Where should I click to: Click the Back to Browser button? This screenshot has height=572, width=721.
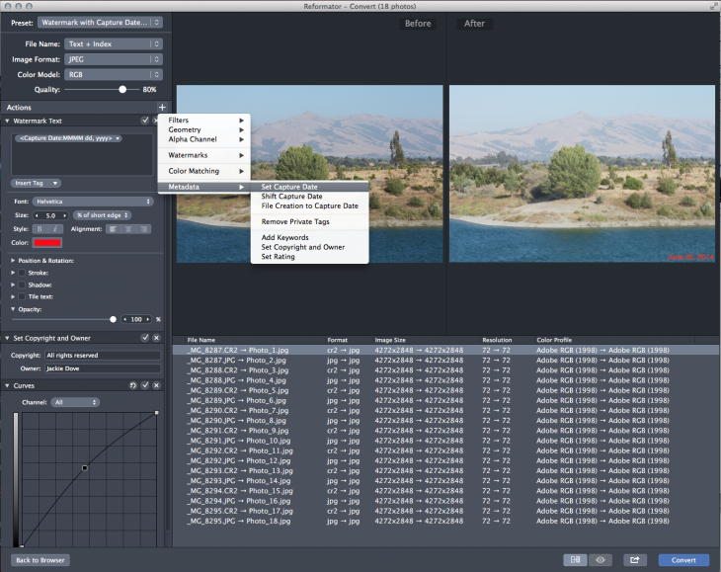(x=40, y=560)
